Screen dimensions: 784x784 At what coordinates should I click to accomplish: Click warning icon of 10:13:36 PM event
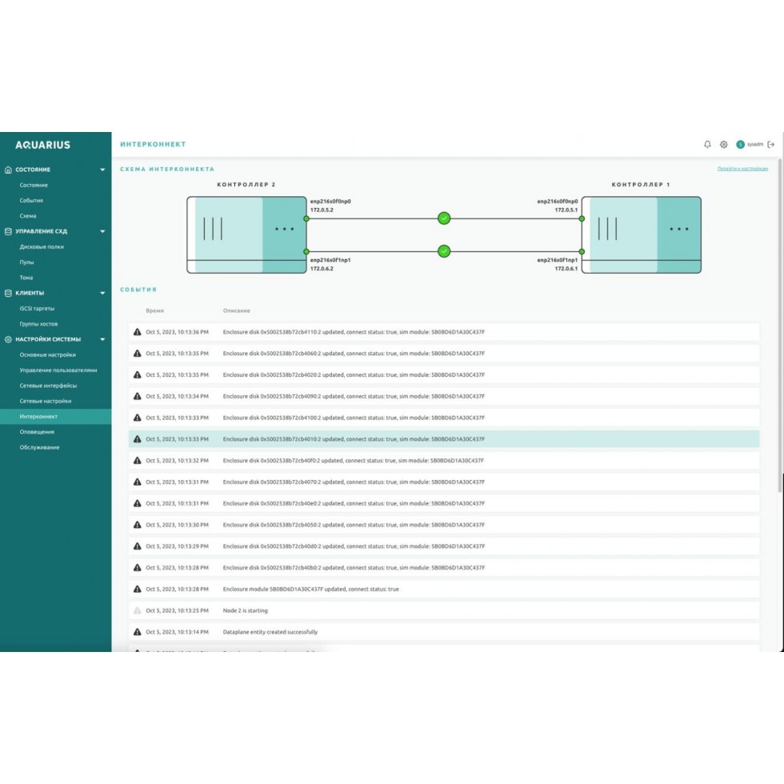coord(138,331)
